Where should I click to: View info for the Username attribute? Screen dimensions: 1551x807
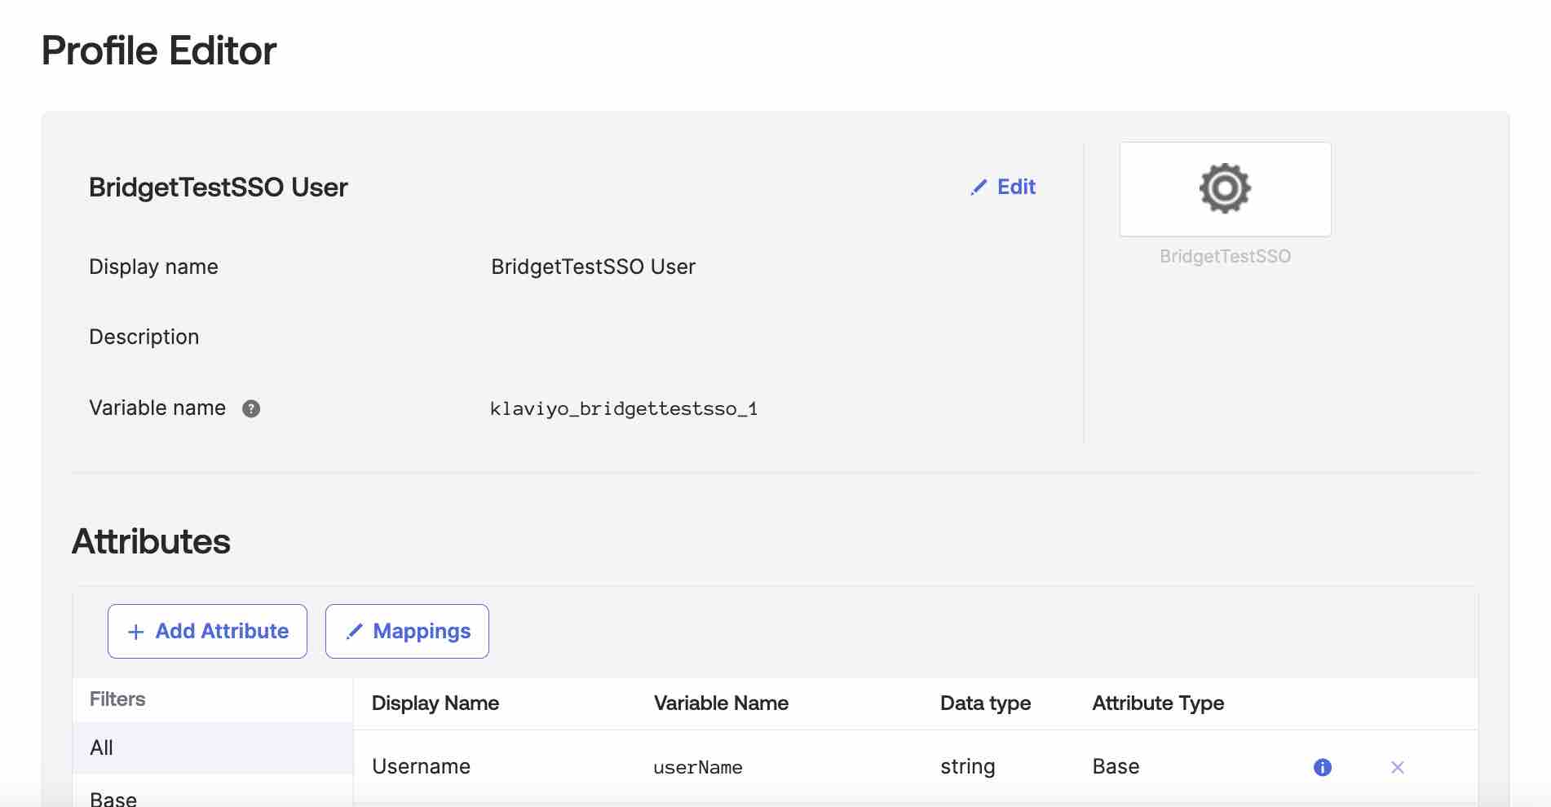click(x=1323, y=767)
